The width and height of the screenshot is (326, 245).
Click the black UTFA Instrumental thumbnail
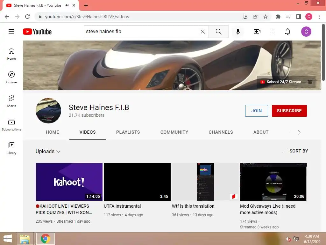point(137,182)
